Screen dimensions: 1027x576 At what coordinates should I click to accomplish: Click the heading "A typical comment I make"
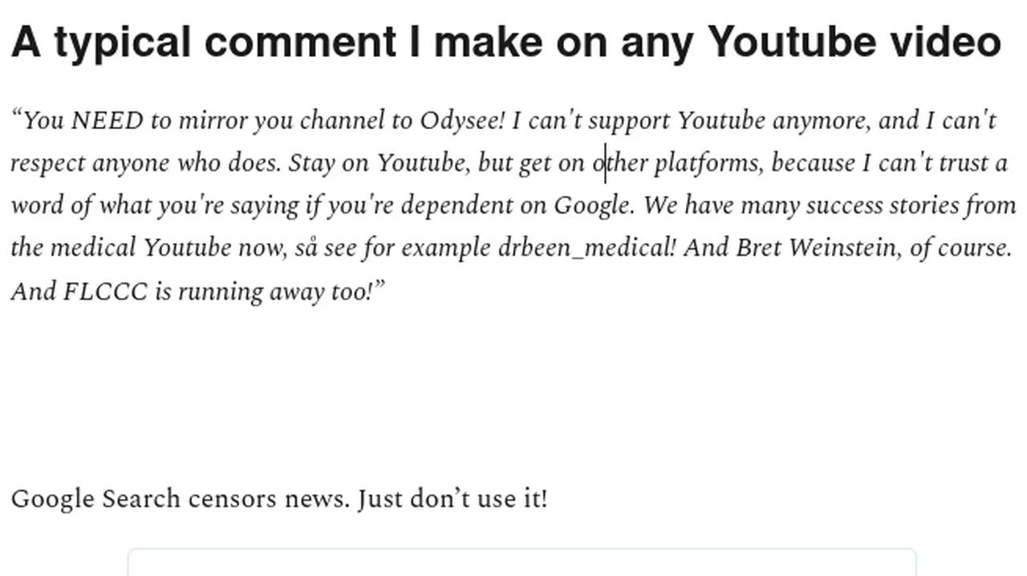click(x=276, y=43)
